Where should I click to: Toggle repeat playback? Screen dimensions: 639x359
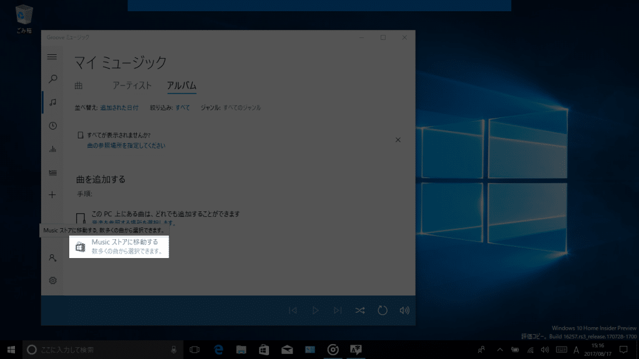(x=383, y=310)
